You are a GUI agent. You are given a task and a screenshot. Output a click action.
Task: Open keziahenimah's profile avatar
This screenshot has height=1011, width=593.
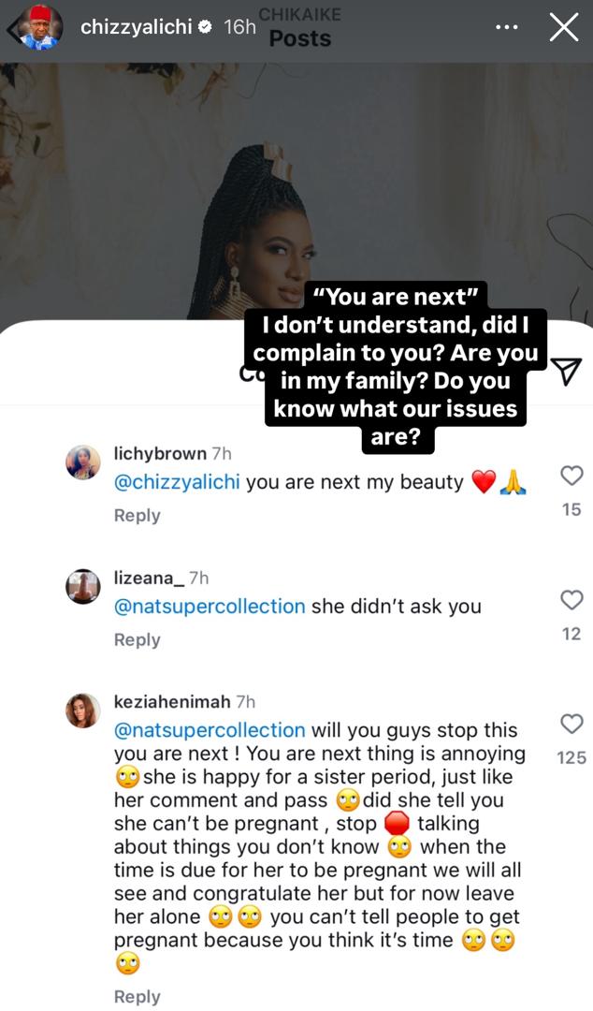(x=82, y=711)
